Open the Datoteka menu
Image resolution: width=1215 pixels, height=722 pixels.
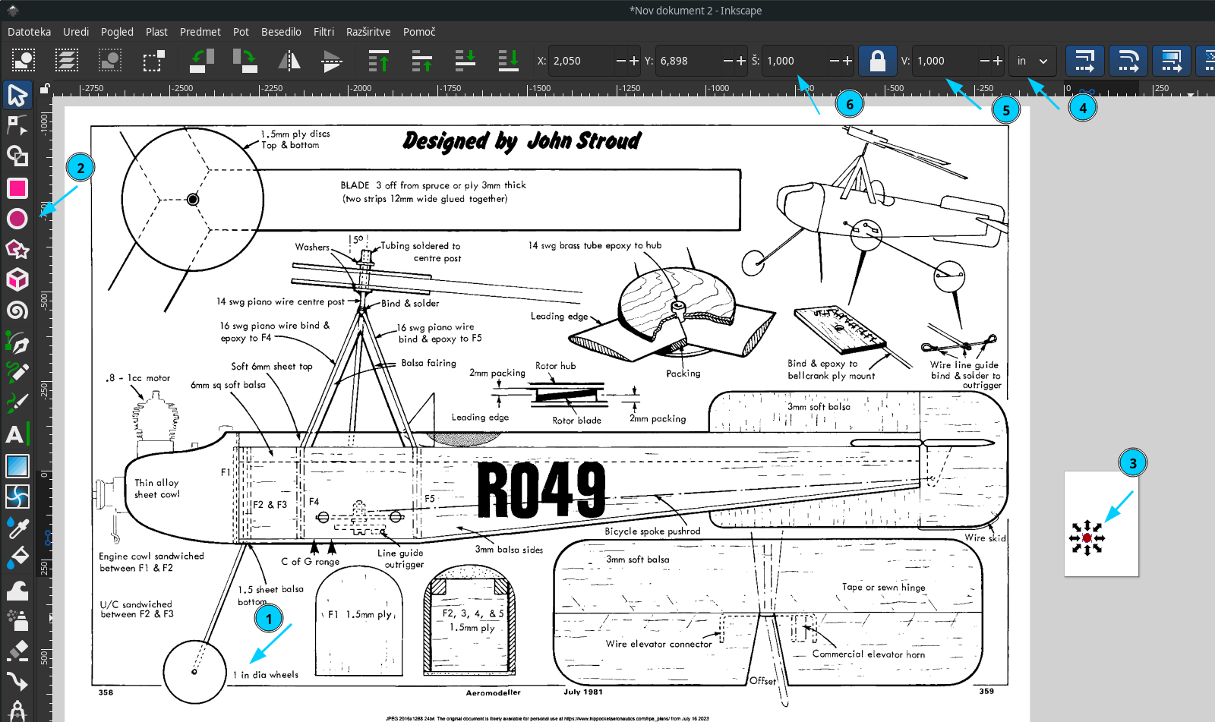[29, 32]
